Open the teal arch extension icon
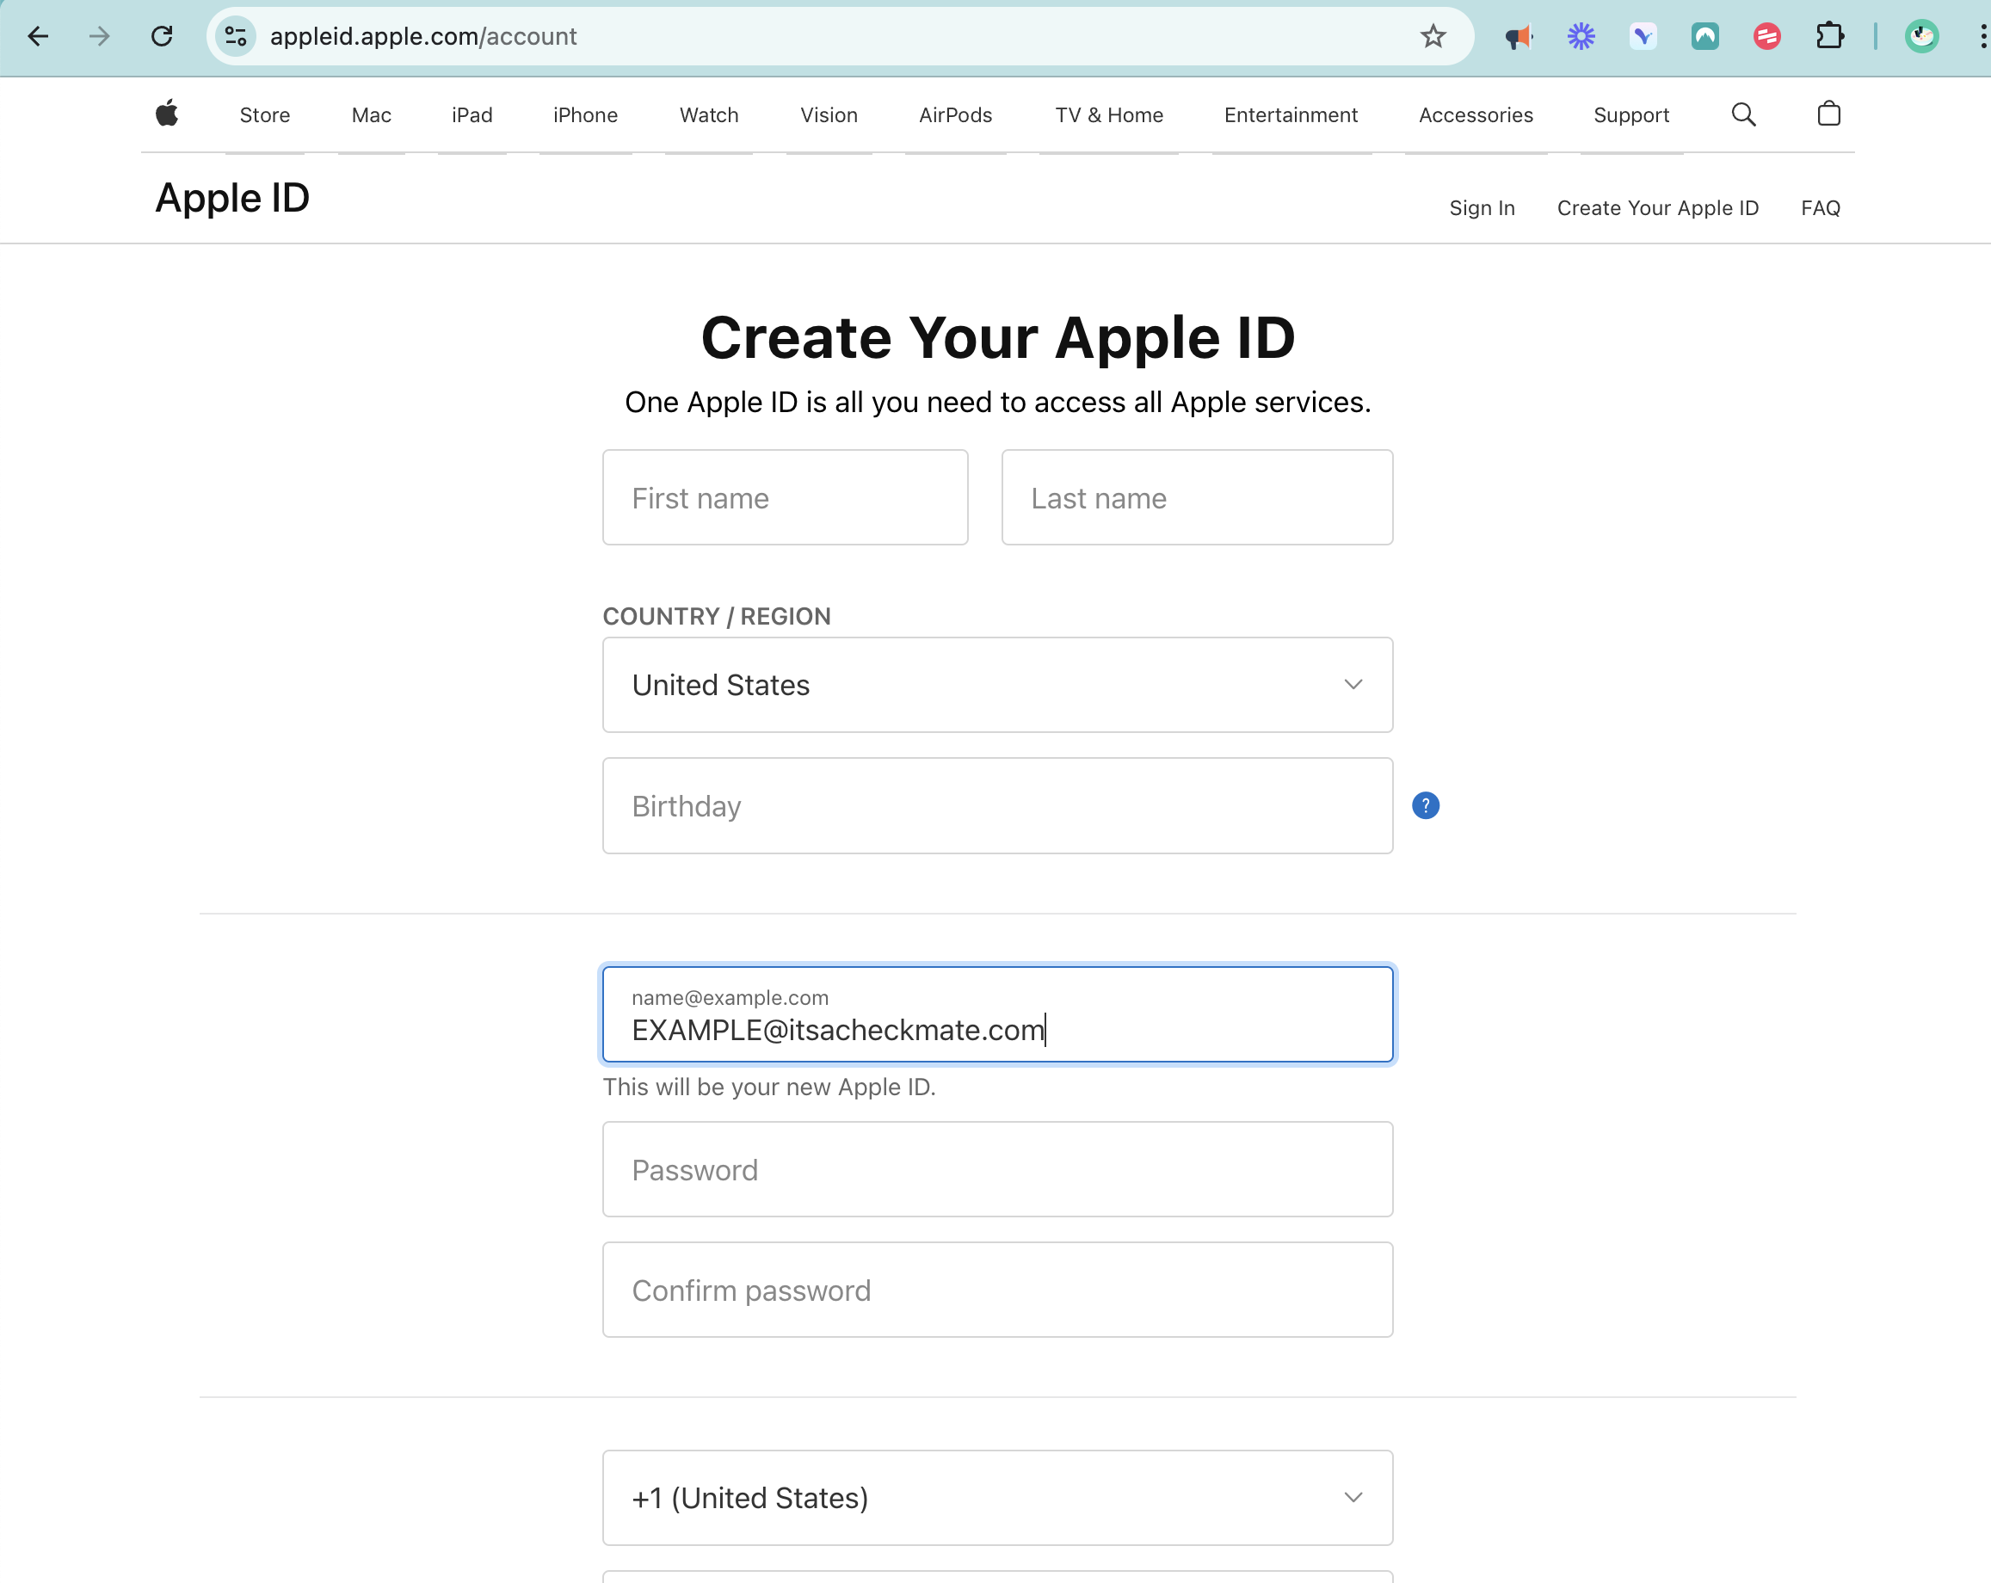This screenshot has height=1583, width=1991. click(x=1704, y=36)
